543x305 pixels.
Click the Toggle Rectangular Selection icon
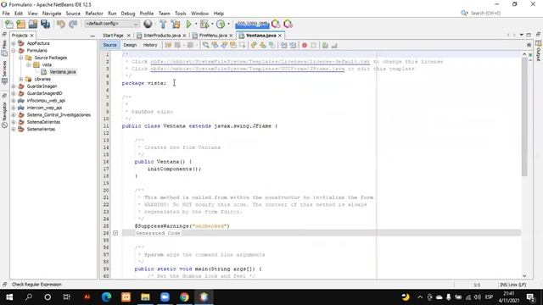tap(242, 45)
